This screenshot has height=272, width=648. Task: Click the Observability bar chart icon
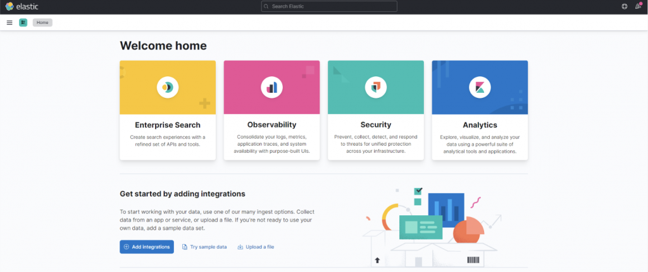[271, 88]
